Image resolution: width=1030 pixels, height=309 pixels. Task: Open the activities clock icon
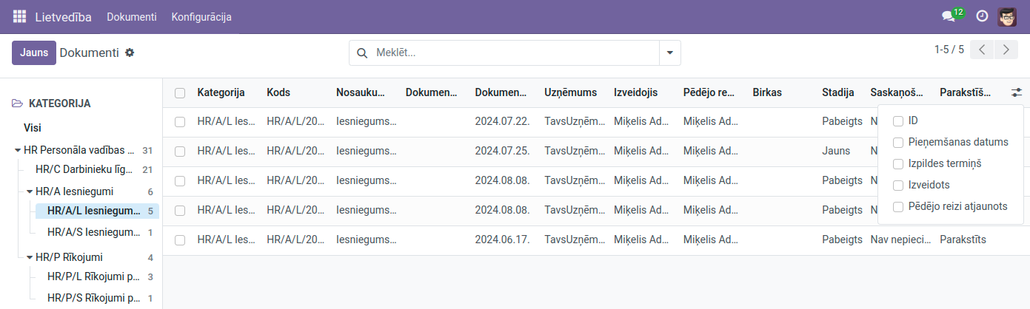click(x=982, y=16)
